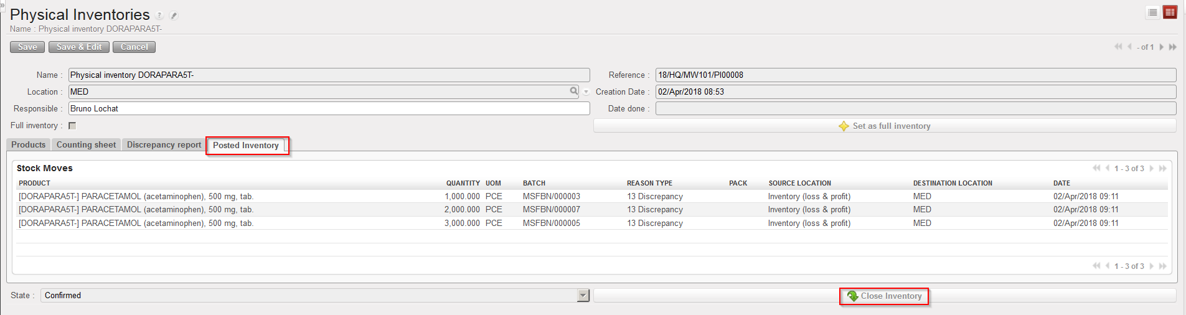Click into the Responsible field with Bruno Lochat
The image size is (1186, 315).
point(329,109)
